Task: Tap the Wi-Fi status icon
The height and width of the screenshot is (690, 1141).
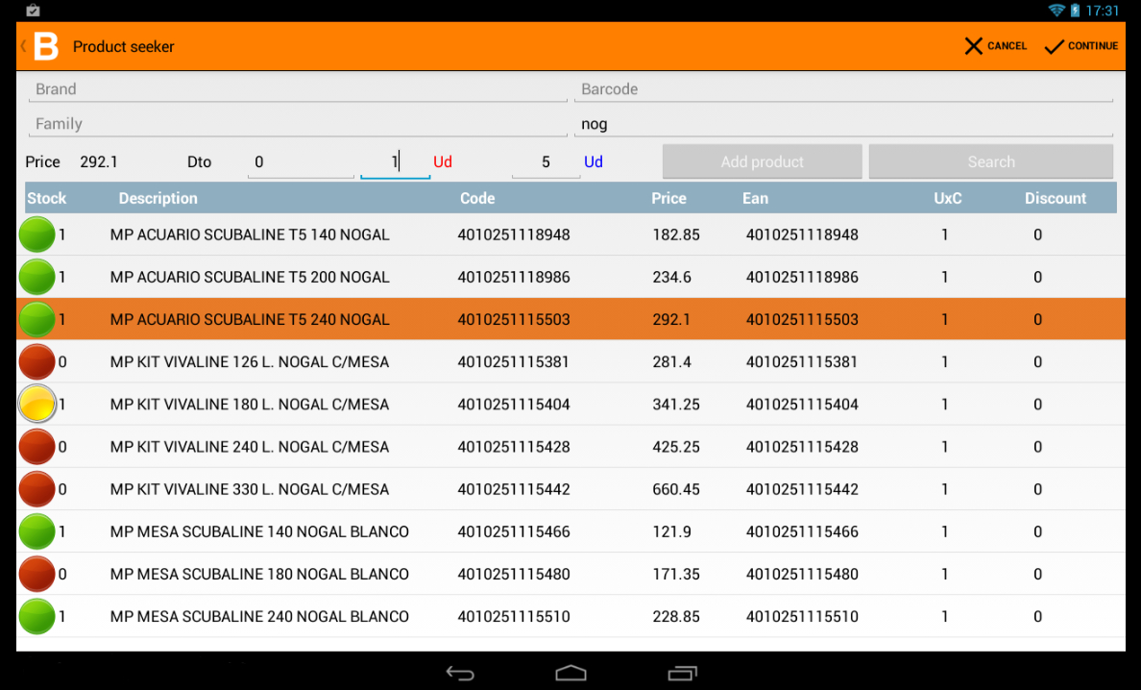Action: pos(1056,11)
